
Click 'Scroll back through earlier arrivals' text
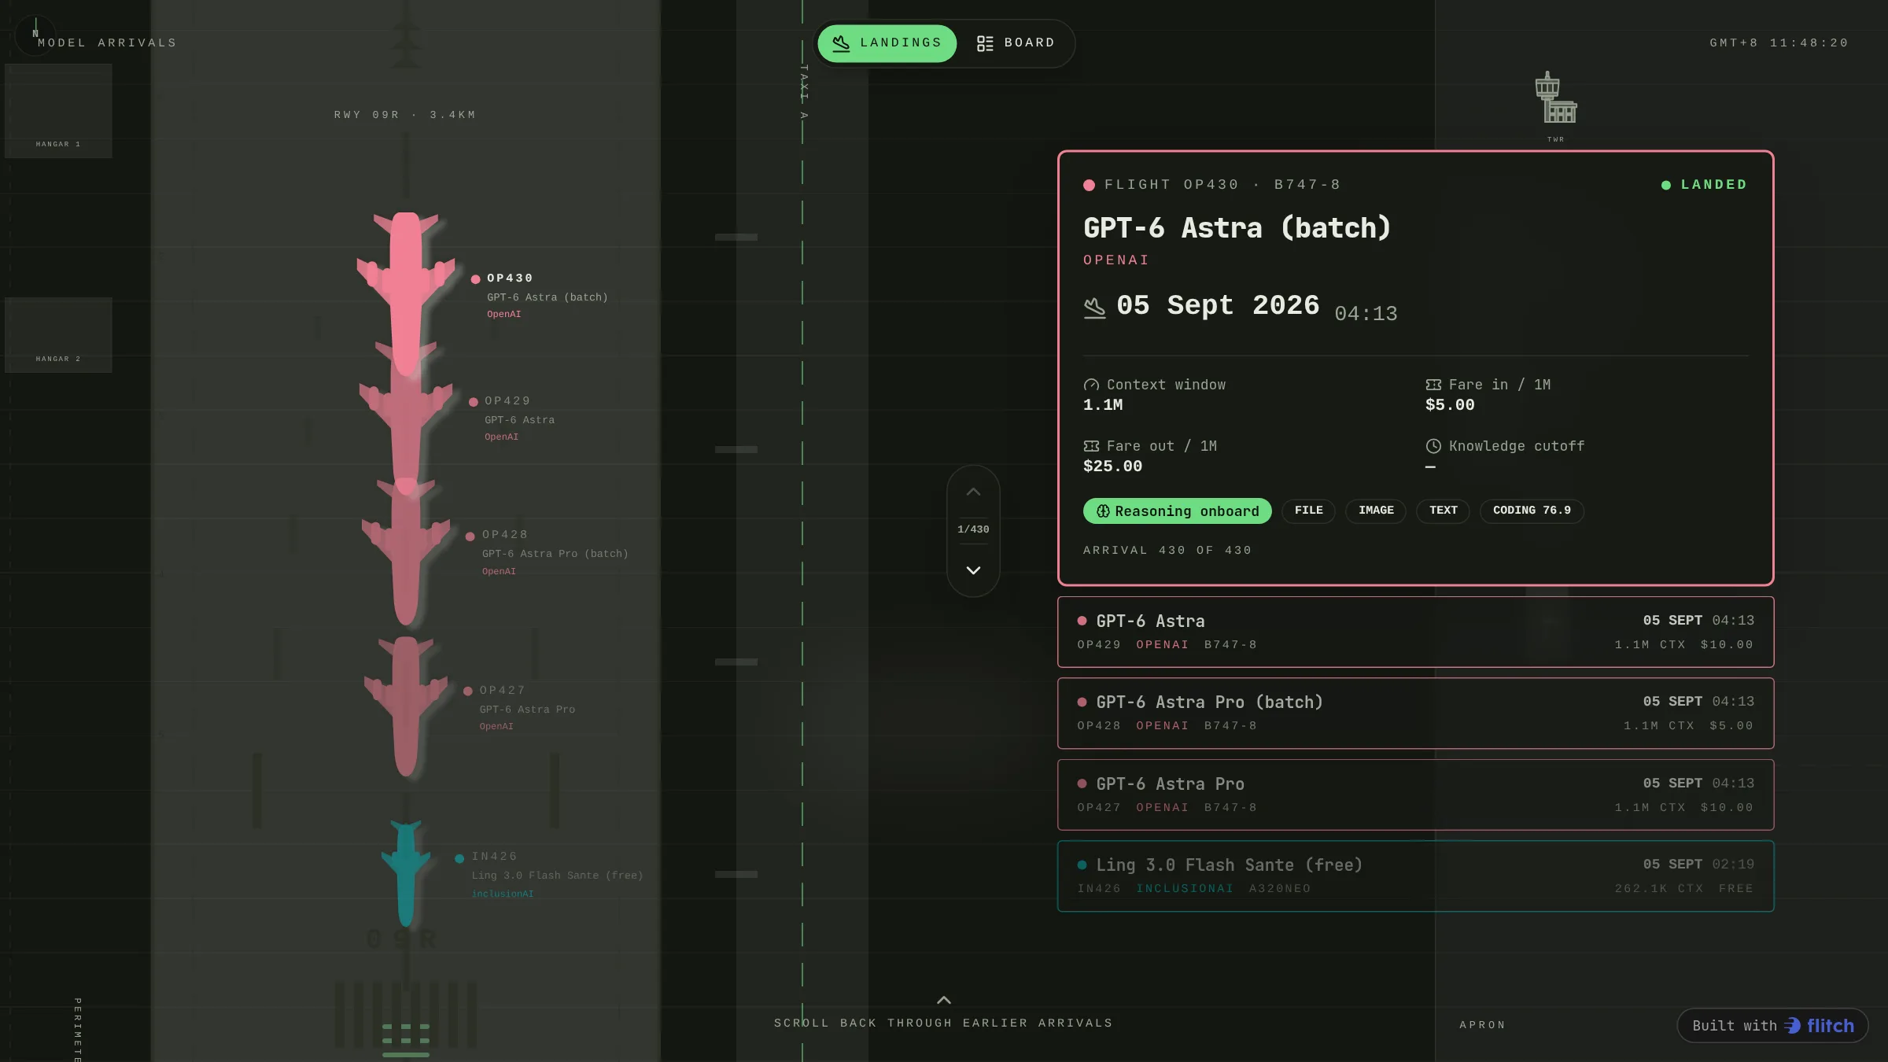pyautogui.click(x=943, y=1023)
